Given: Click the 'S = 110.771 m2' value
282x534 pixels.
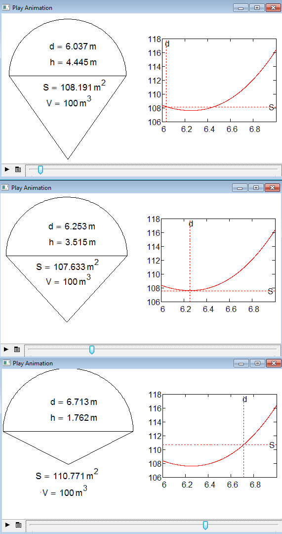Looking at the screenshot, I should pyautogui.click(x=67, y=475).
